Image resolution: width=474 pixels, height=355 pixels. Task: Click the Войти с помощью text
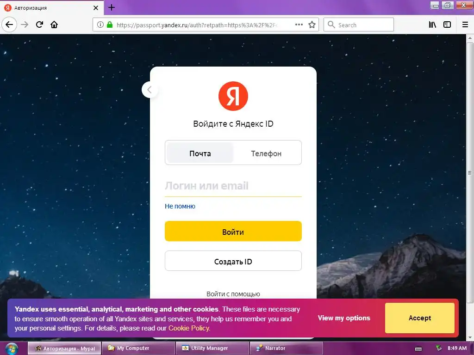pos(233,294)
